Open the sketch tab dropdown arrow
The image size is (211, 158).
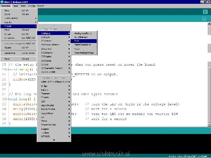coord(204,19)
